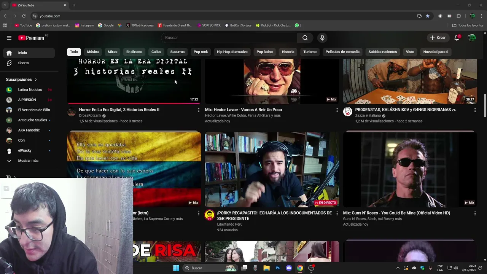Select the Hip Hop alternativo chip

pyautogui.click(x=232, y=52)
